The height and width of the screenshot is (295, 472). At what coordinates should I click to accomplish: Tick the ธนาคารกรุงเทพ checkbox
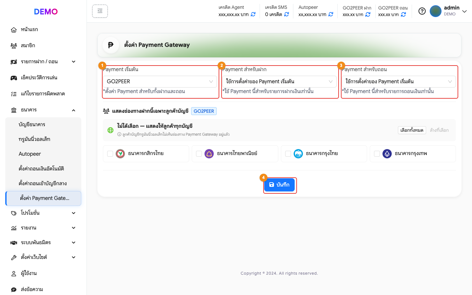coord(377,154)
